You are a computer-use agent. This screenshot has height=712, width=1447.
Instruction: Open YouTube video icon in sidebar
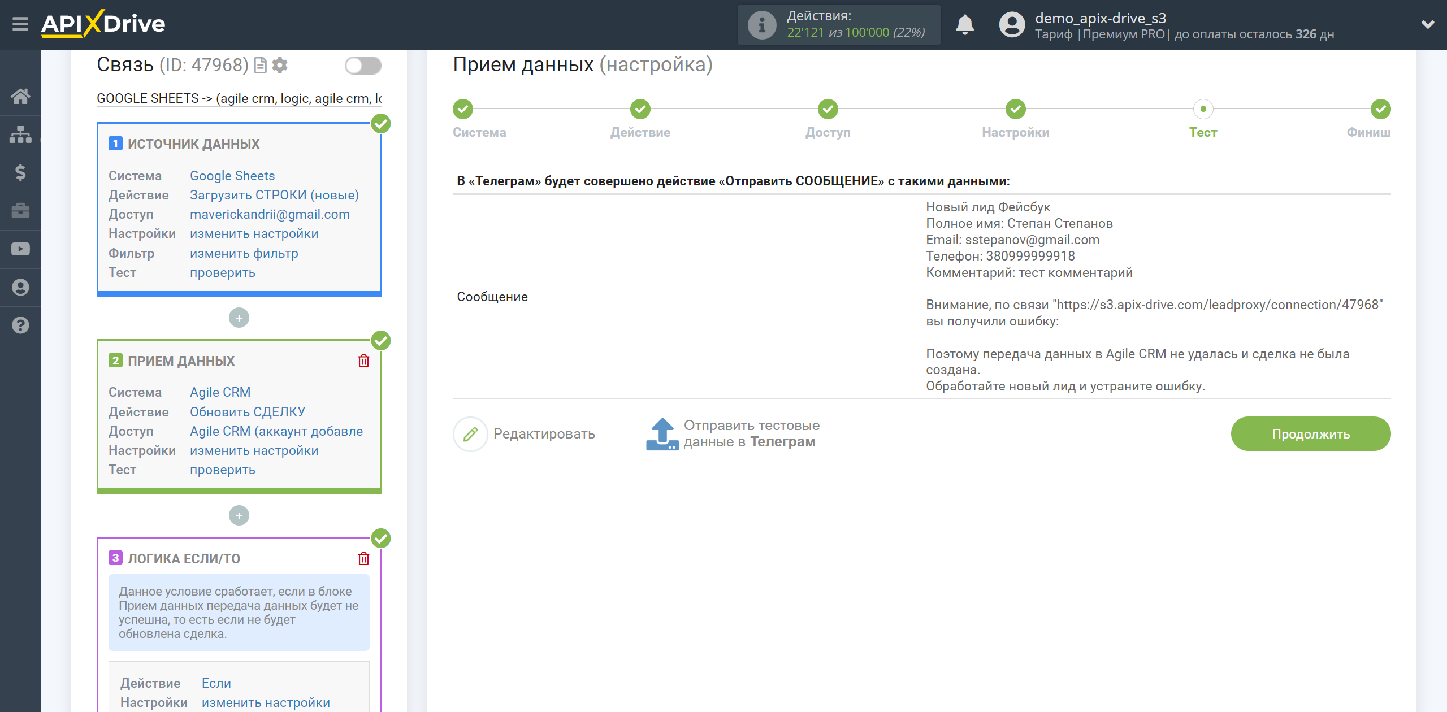[x=20, y=249]
